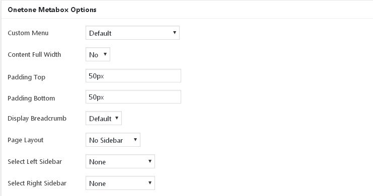
Task: Click the arrow icon beside No Sidebar
Action: point(135,140)
